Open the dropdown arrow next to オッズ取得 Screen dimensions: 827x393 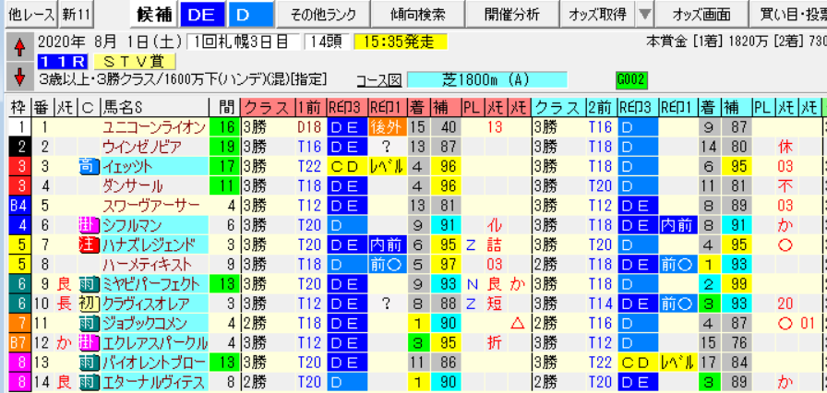pos(644,16)
